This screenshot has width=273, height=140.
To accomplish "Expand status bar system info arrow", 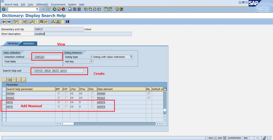I will pyautogui.click(x=206, y=138).
